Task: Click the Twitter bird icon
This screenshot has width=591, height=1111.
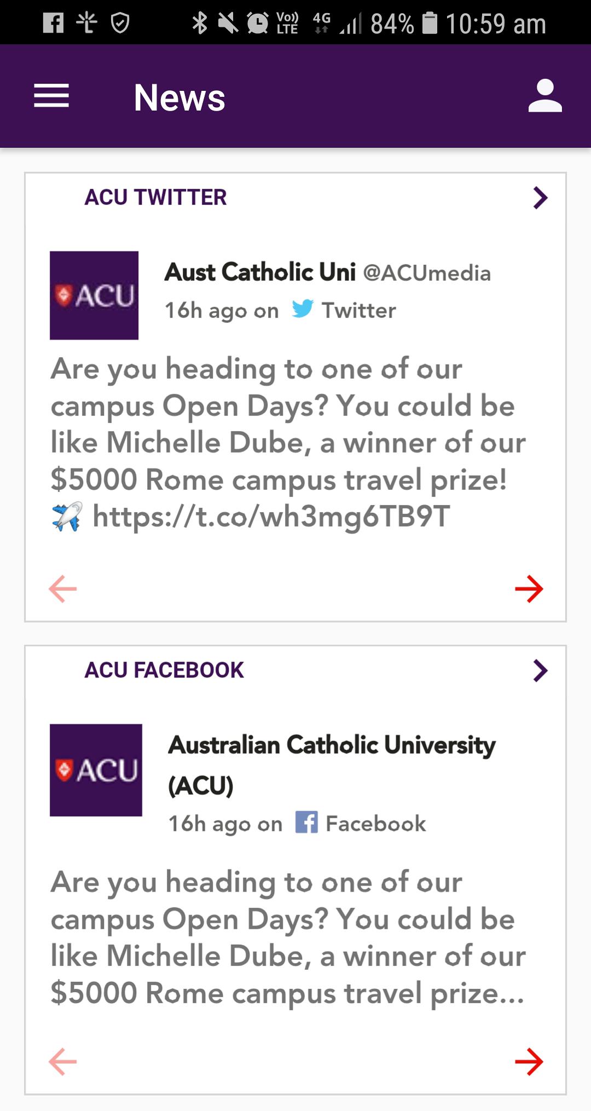Action: point(303,309)
